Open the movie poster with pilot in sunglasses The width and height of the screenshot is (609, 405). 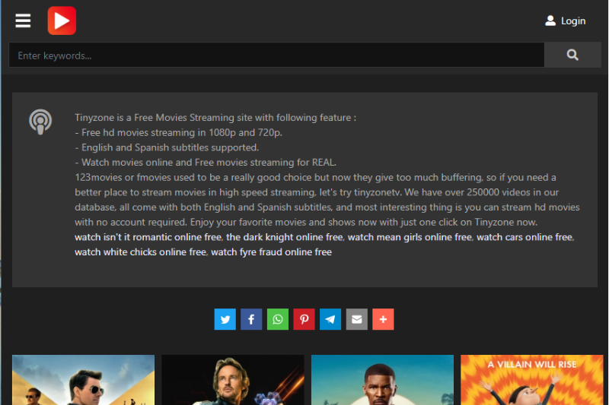pyautogui.click(x=83, y=380)
